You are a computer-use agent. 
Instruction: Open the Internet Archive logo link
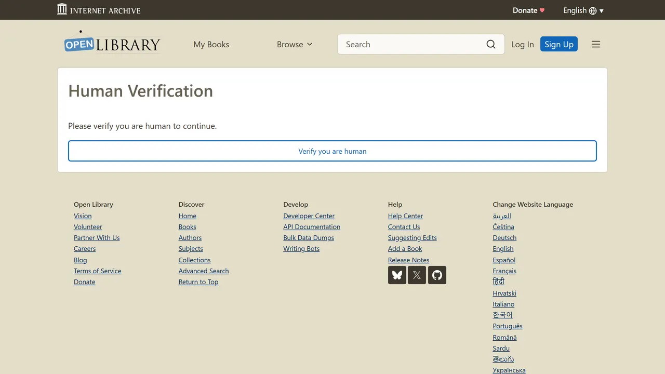[x=99, y=9]
